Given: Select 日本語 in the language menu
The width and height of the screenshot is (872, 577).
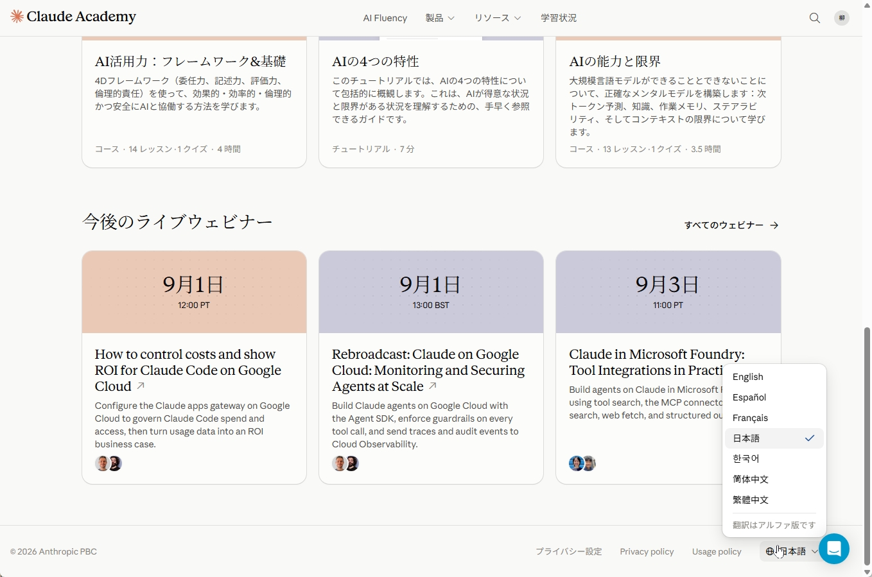Looking at the screenshot, I should pos(774,438).
